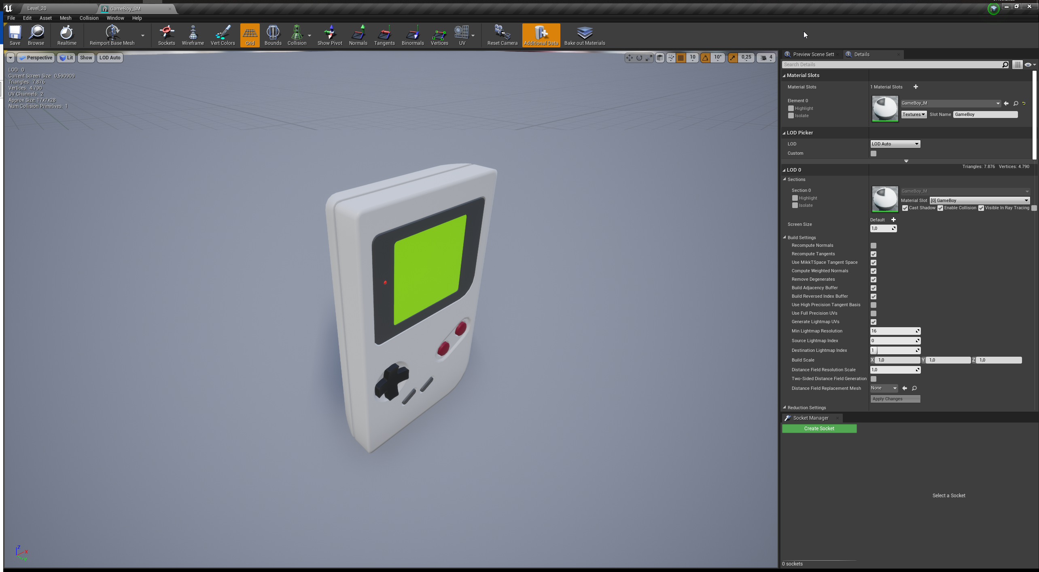Click Min Lightmap Resolution value field
Viewport: 1039px width, 572px height.
[895, 331]
